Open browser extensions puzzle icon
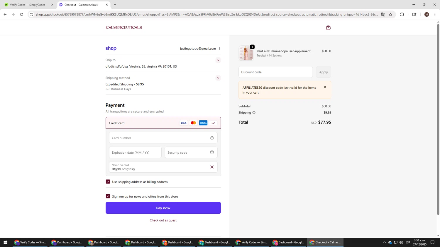This screenshot has height=247, width=440. [402, 14]
